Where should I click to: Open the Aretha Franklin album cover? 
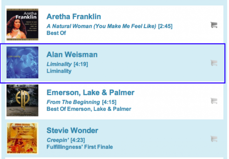tap(22, 25)
